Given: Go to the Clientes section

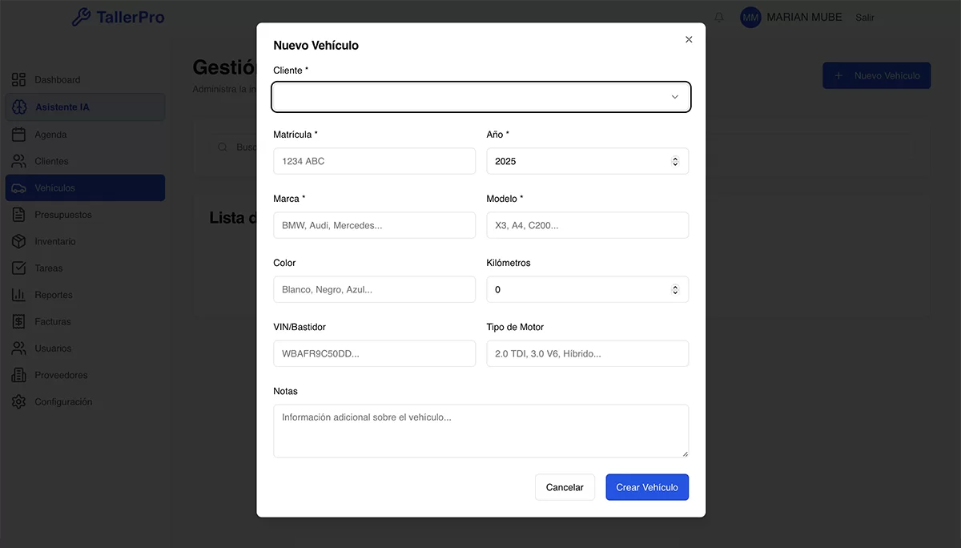Looking at the screenshot, I should [85, 161].
